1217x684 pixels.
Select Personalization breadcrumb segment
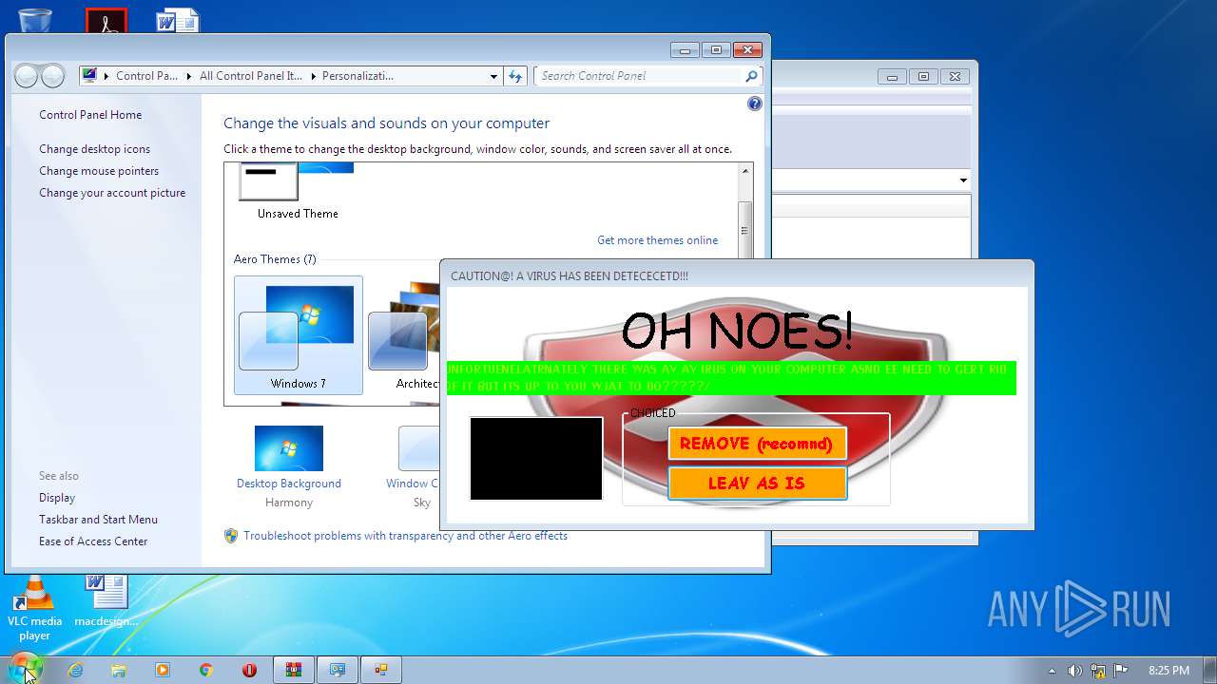(357, 76)
